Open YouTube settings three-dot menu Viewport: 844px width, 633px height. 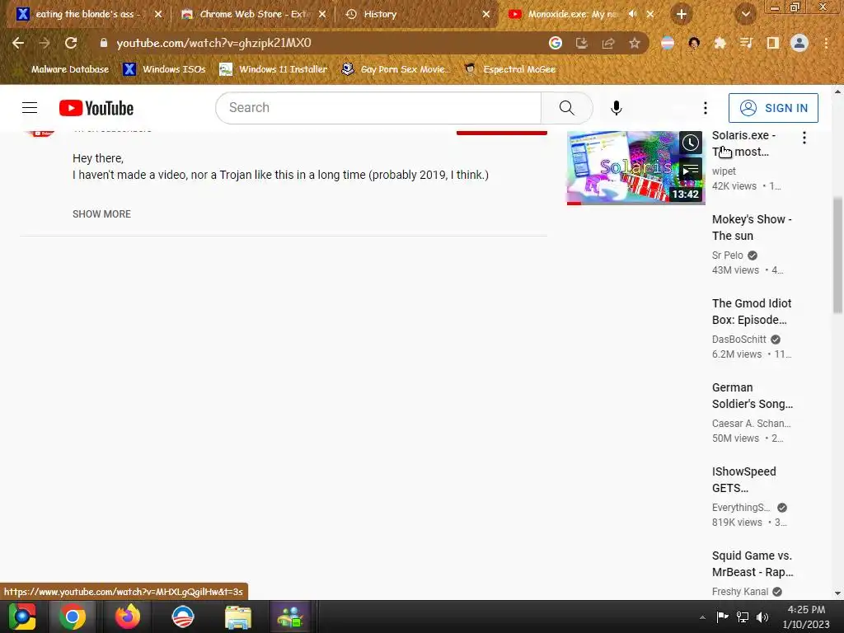click(706, 108)
